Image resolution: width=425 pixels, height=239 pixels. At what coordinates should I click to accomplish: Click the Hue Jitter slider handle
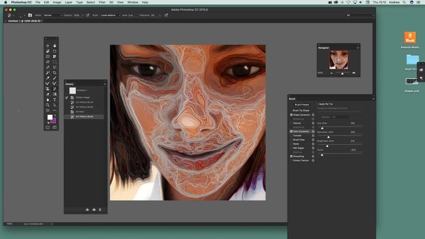tap(322, 128)
